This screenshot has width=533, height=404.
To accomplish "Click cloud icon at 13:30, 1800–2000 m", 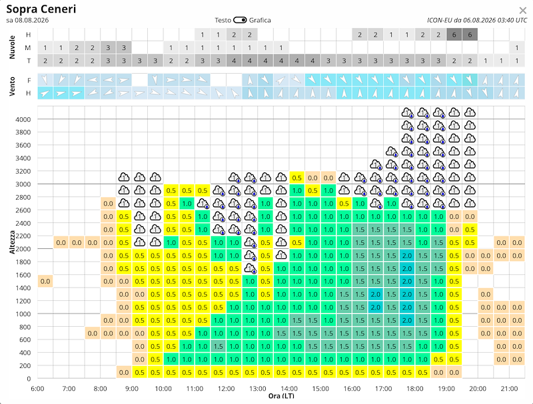I will click(x=281, y=256).
